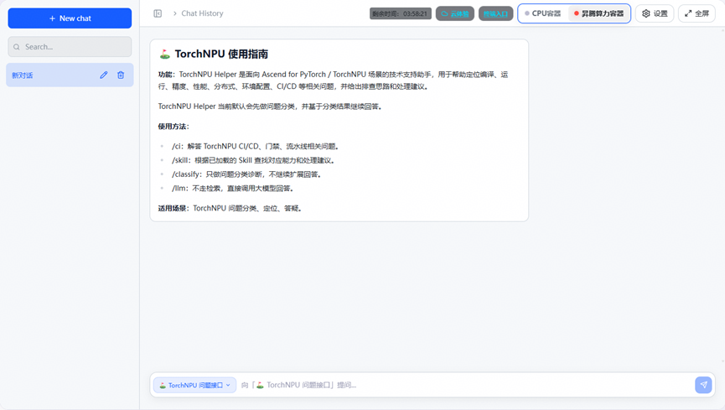
Task: Rename 新对话 with the pencil icon
Action: point(104,75)
